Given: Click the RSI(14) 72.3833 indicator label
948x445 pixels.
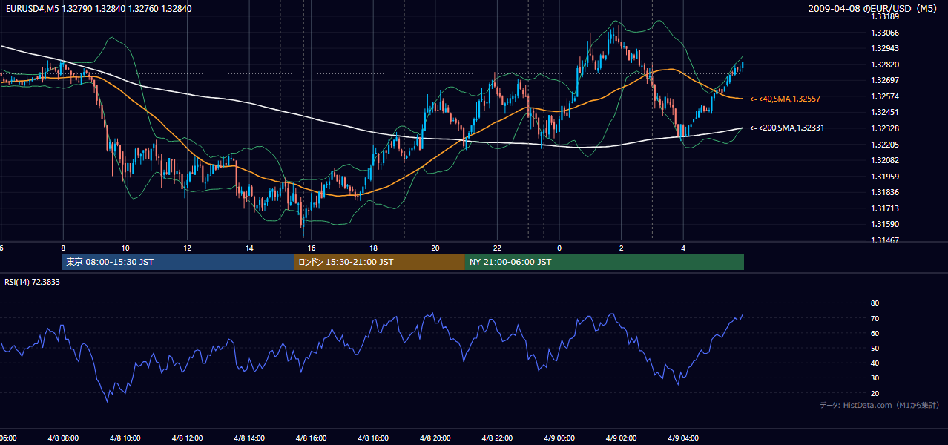Looking at the screenshot, I should click(33, 282).
